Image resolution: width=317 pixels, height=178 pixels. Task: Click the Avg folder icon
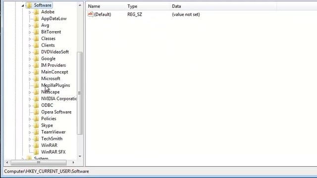pyautogui.click(x=36, y=25)
